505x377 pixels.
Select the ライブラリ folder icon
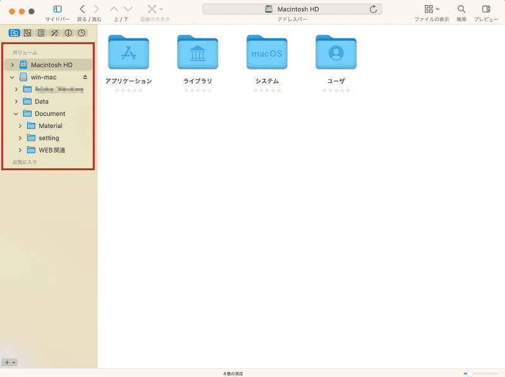pyautogui.click(x=198, y=52)
